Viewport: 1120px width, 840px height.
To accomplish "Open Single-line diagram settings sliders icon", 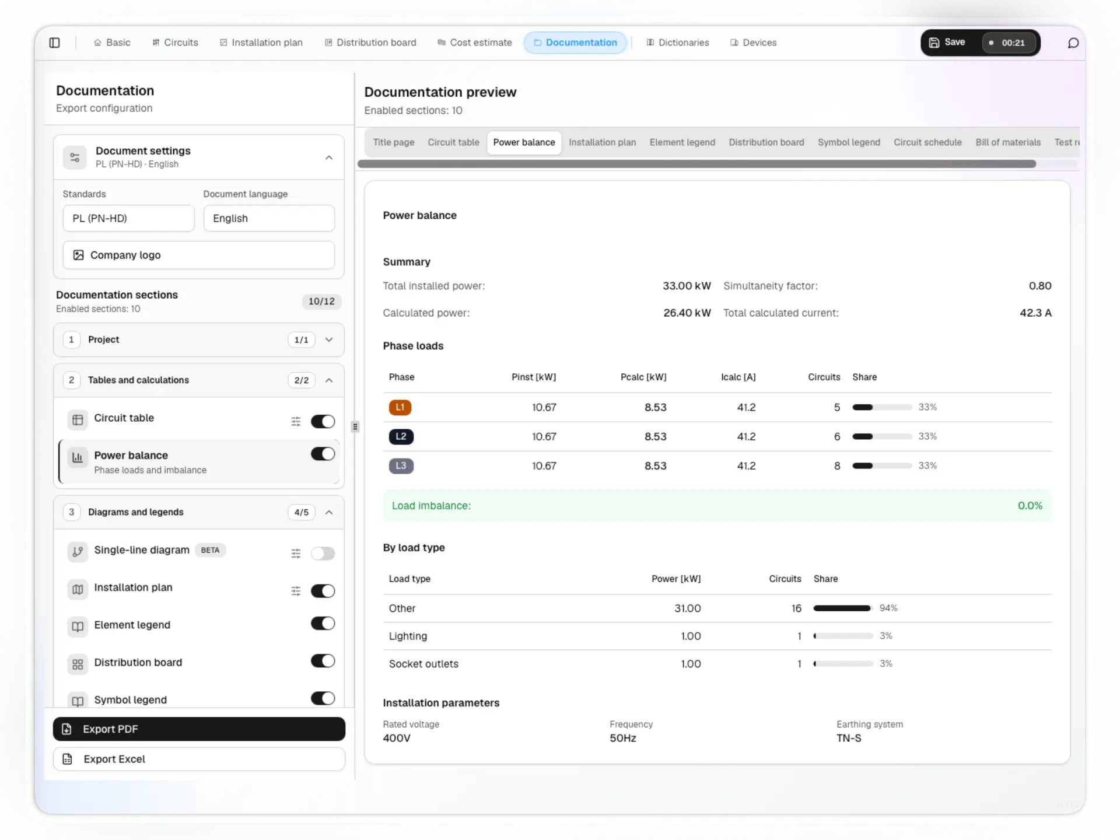I will point(296,553).
